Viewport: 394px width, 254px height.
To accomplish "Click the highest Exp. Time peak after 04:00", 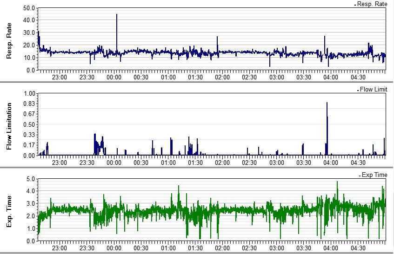I will click(x=337, y=183).
